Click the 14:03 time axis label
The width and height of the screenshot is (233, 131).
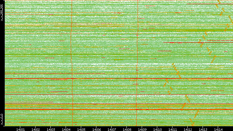(51, 129)
